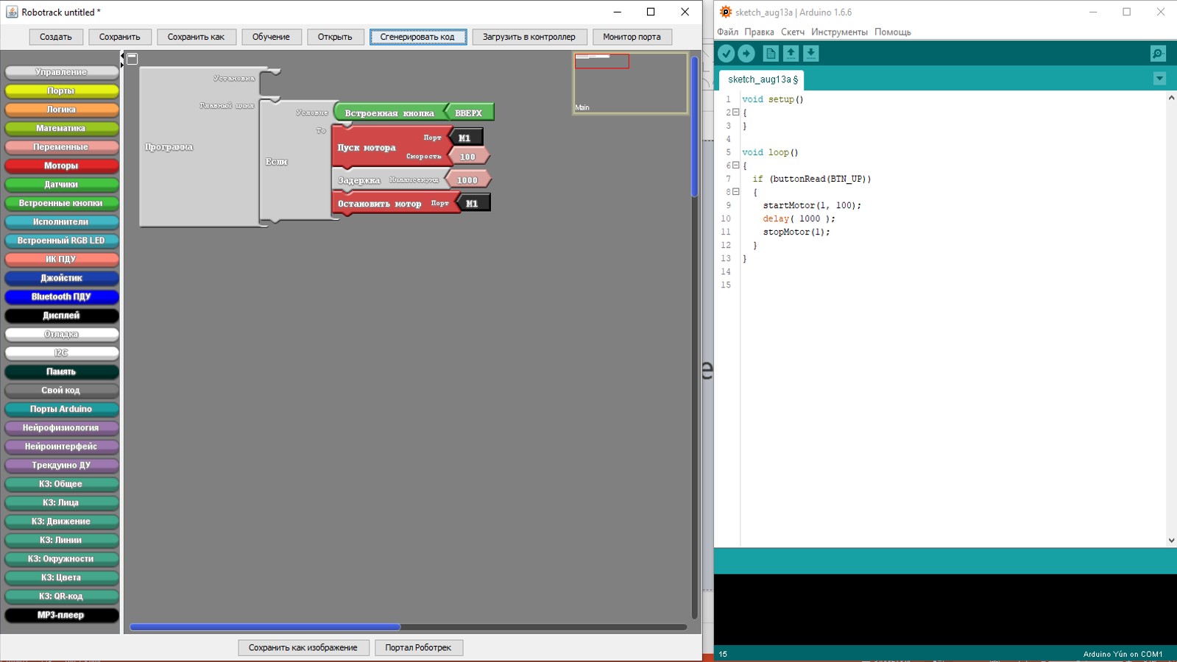Open Джойстик block category
The image size is (1177, 662).
coord(62,278)
